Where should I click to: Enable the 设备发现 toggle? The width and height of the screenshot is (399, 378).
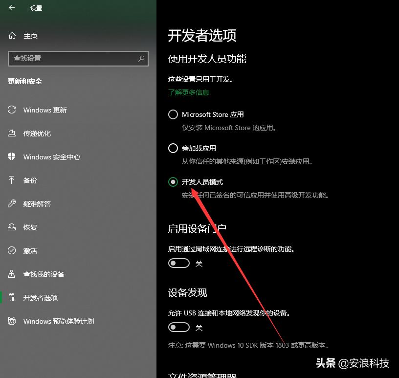[179, 327]
